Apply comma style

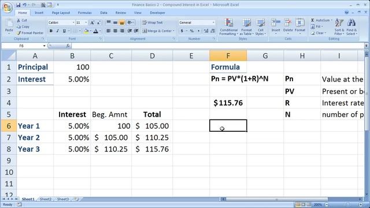pyautogui.click(x=198, y=31)
